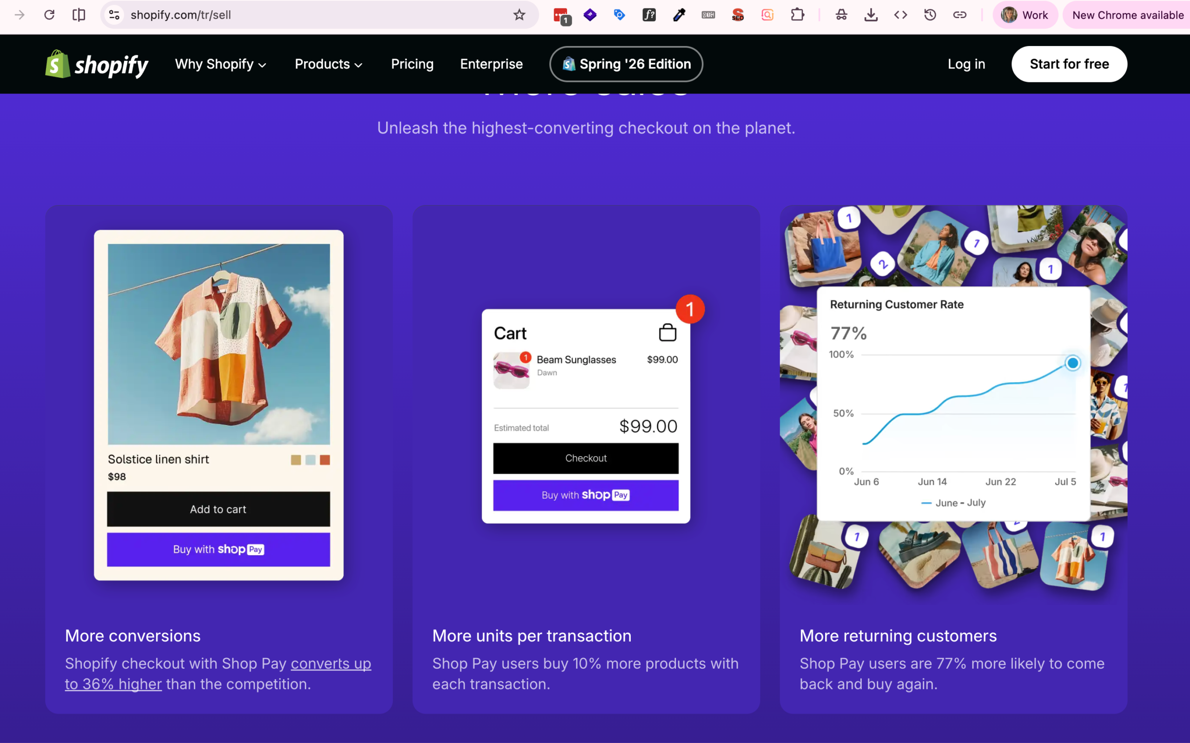This screenshot has height=743, width=1190.
Task: Click the link chain toolbar icon
Action: [x=959, y=15]
